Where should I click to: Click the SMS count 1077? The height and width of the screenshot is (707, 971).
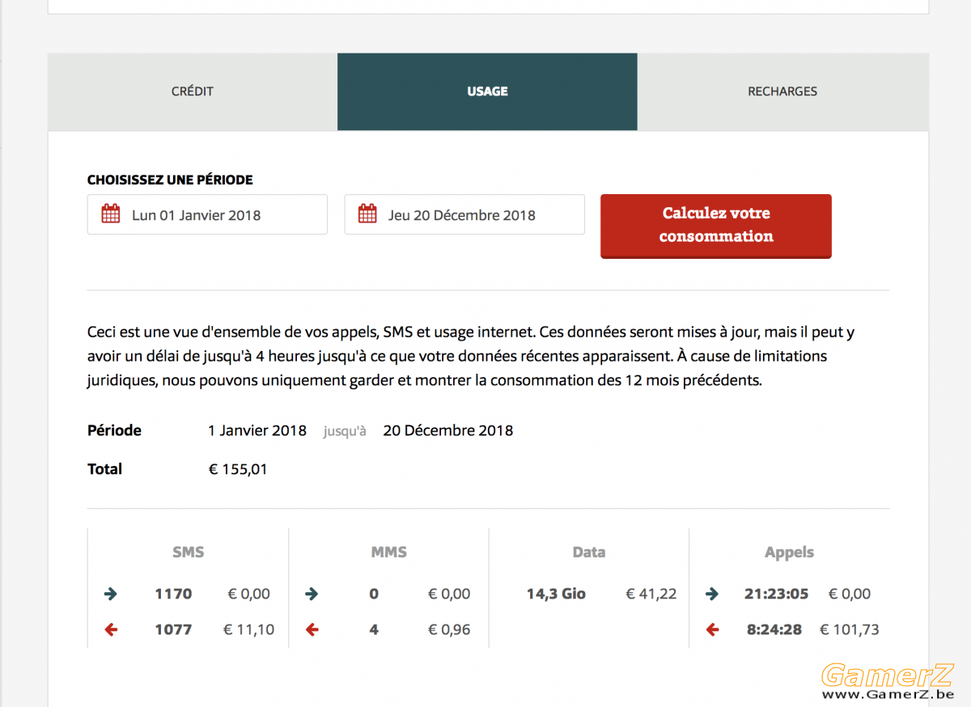click(x=173, y=629)
